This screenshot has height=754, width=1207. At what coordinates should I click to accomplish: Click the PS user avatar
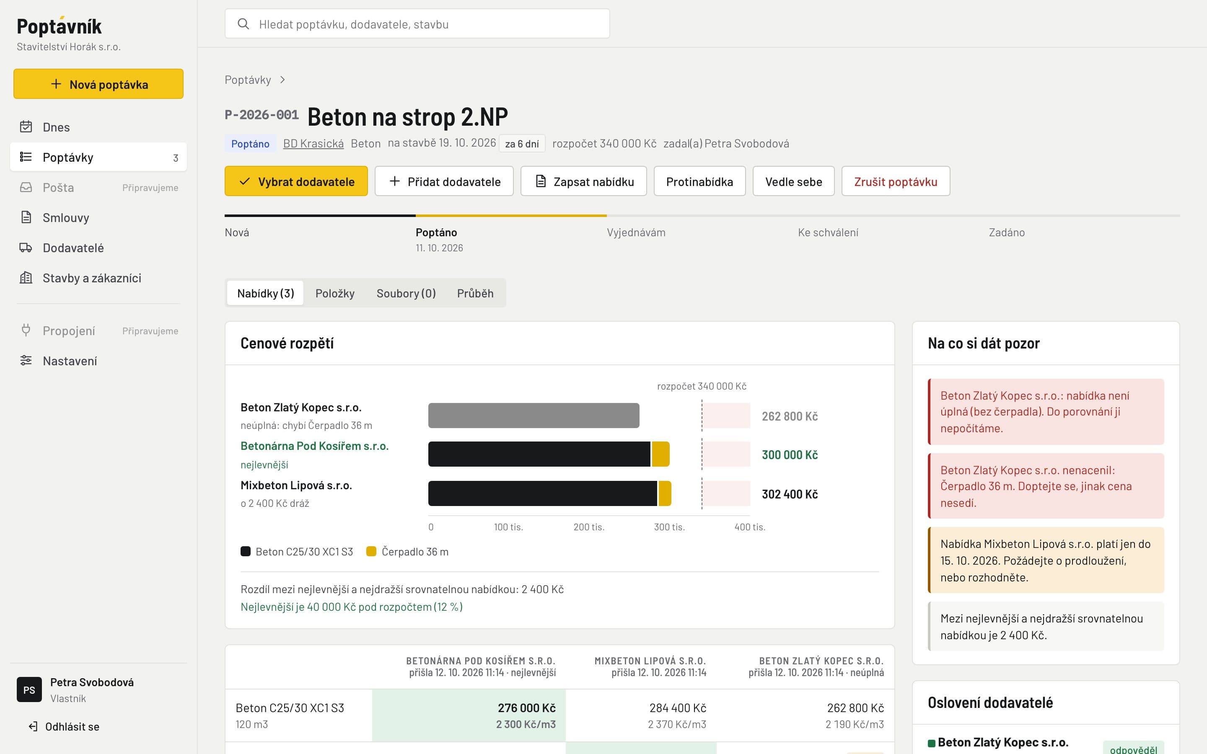tap(29, 689)
